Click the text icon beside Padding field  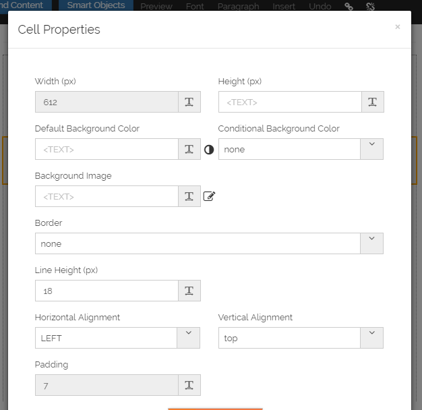point(189,385)
